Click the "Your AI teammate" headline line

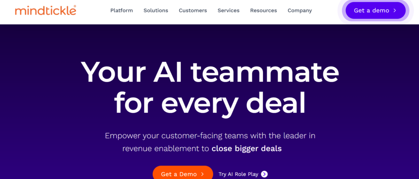click(x=210, y=72)
